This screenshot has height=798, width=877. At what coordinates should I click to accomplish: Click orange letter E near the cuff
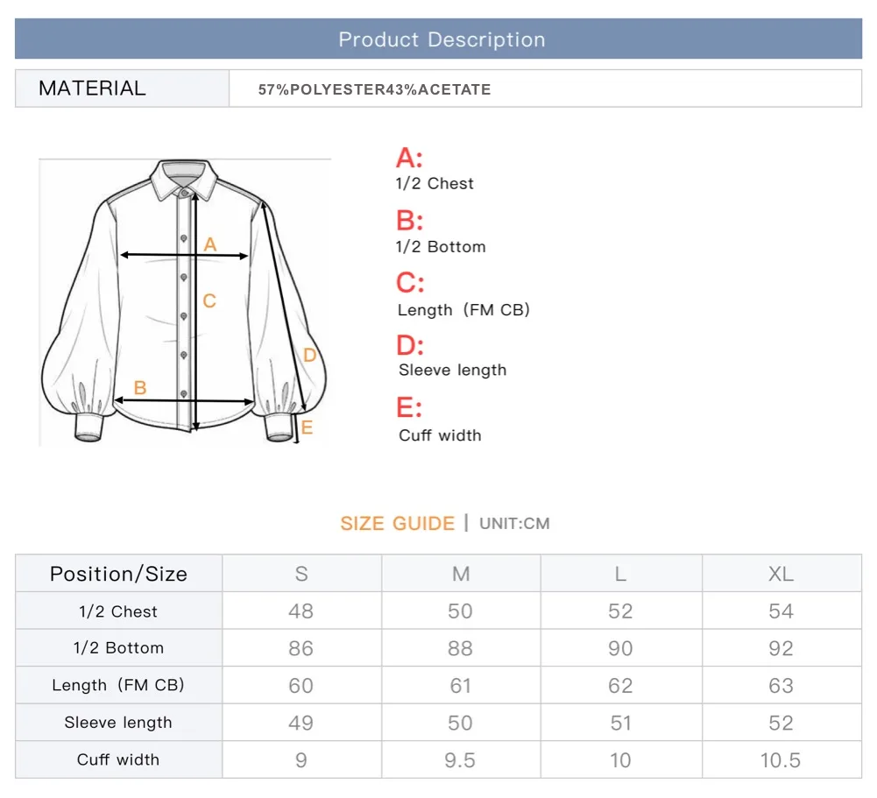pyautogui.click(x=307, y=428)
